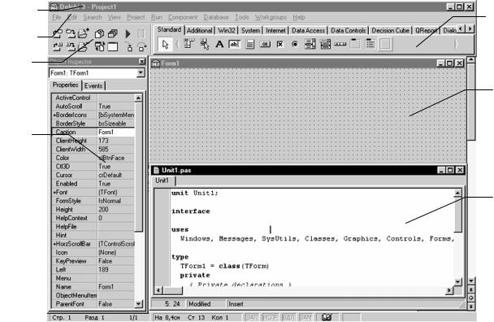This screenshot has height=322, width=494.
Task: Expand the +Font property
Action: tap(54, 193)
